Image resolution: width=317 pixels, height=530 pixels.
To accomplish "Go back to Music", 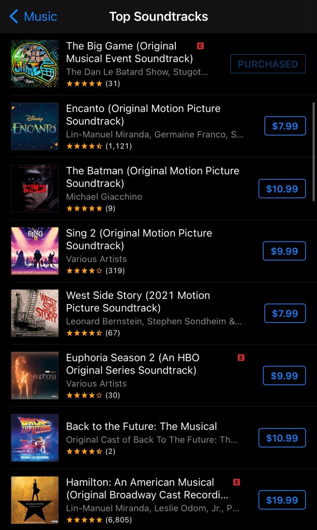I will (x=33, y=17).
